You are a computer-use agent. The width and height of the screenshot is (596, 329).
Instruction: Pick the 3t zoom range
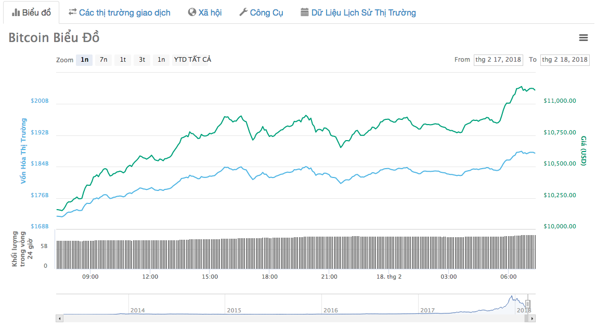click(x=142, y=60)
